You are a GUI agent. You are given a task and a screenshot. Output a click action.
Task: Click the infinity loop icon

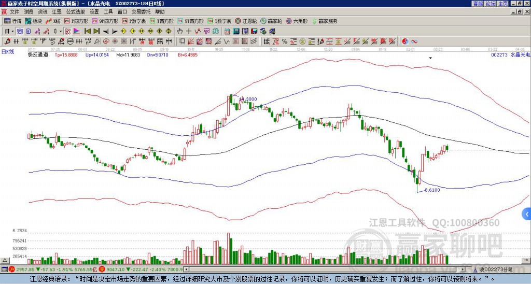[414, 41]
